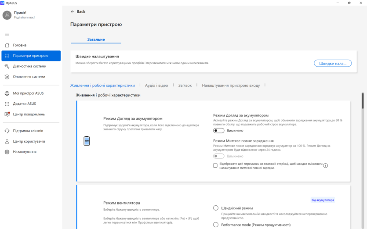367x229 pixels.
Task: Click the battery 100 icon
Action: [87, 141]
